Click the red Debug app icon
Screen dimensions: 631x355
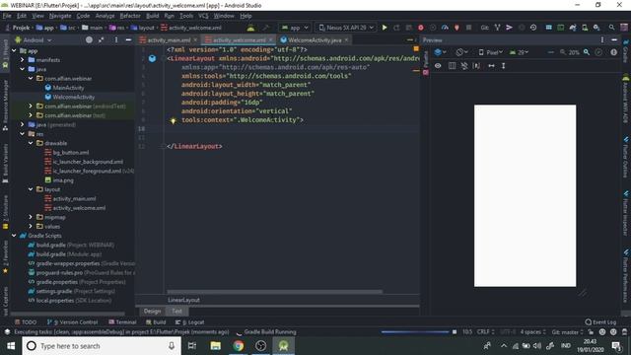(421, 28)
